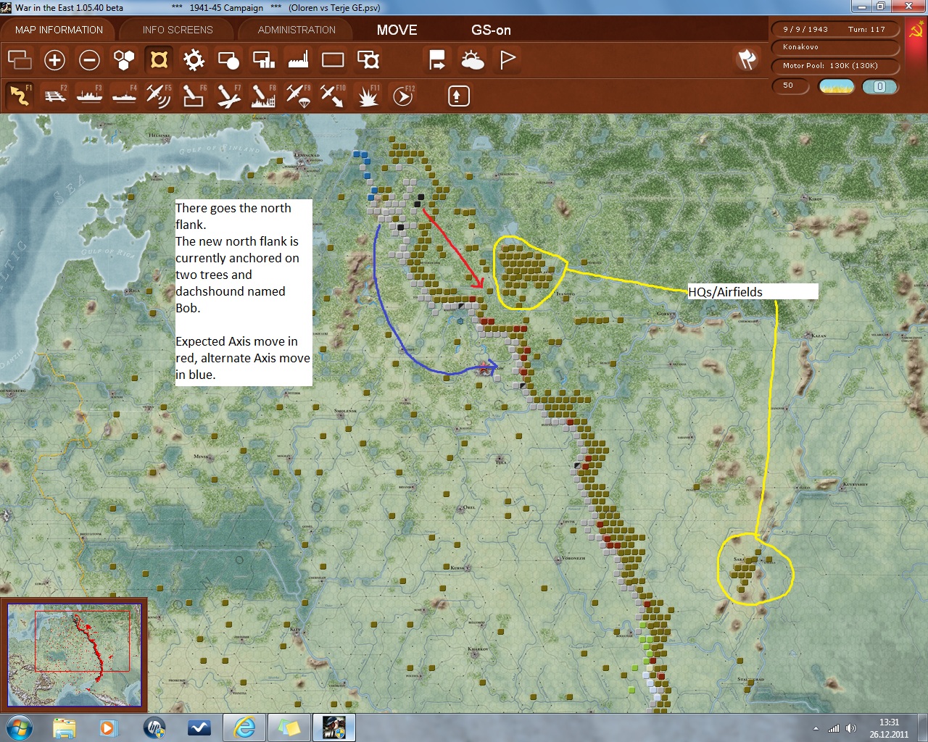Image resolution: width=928 pixels, height=742 pixels.
Task: Zoom in with the plus button
Action: [54, 59]
